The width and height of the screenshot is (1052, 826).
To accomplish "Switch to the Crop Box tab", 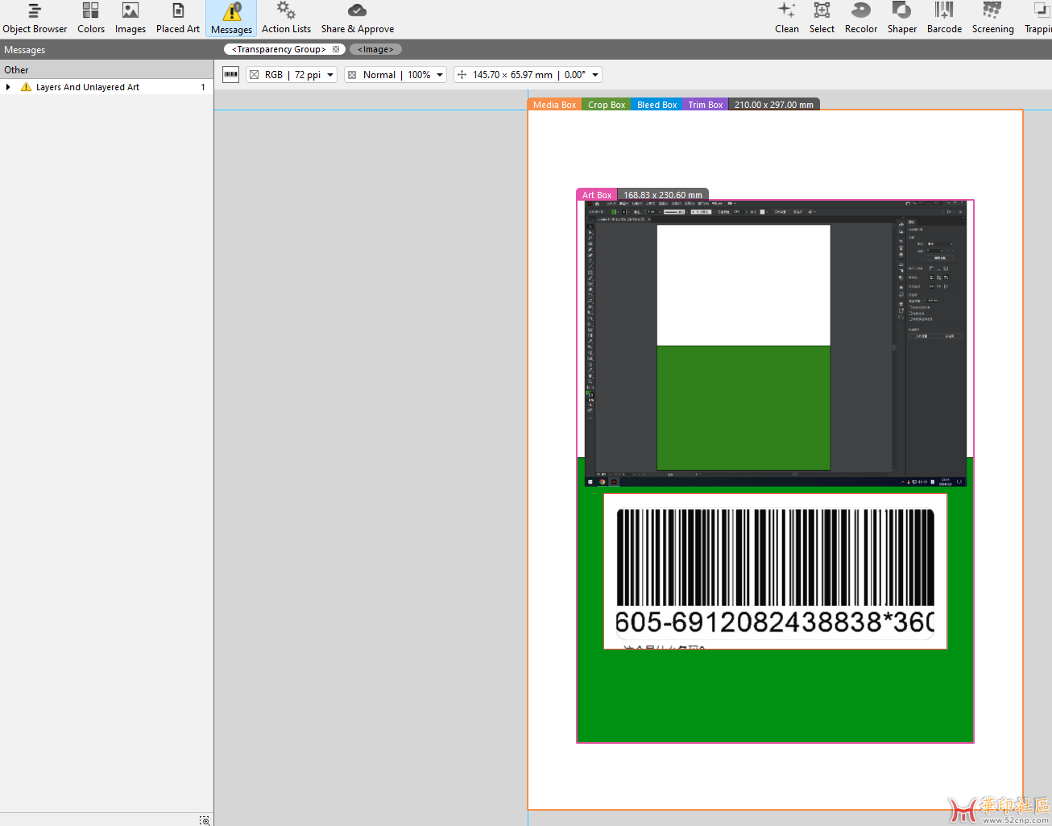I will pyautogui.click(x=607, y=105).
